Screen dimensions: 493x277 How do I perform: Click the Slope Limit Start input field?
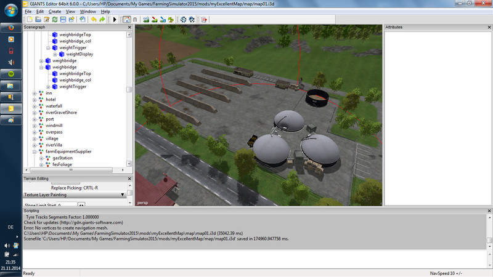click(67, 205)
